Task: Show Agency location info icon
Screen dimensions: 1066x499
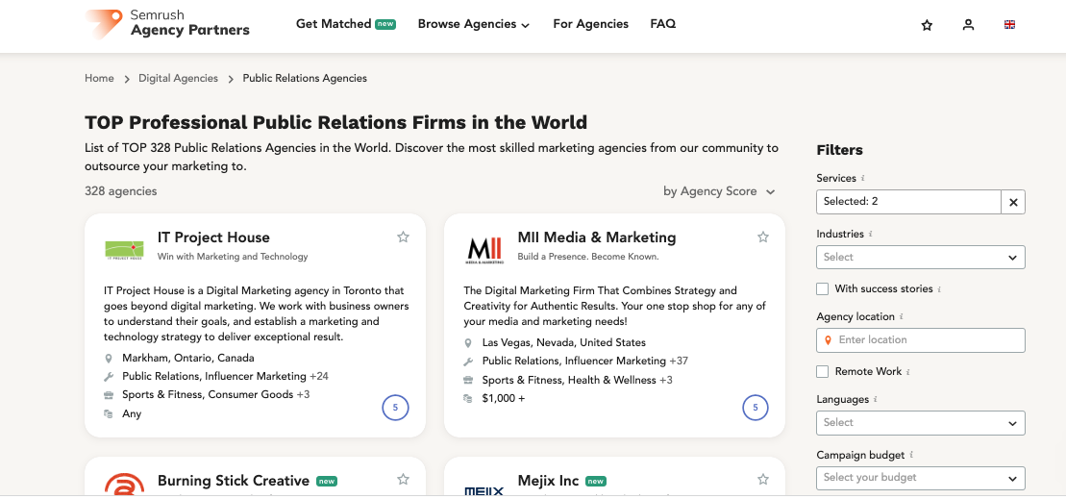Action: click(902, 317)
